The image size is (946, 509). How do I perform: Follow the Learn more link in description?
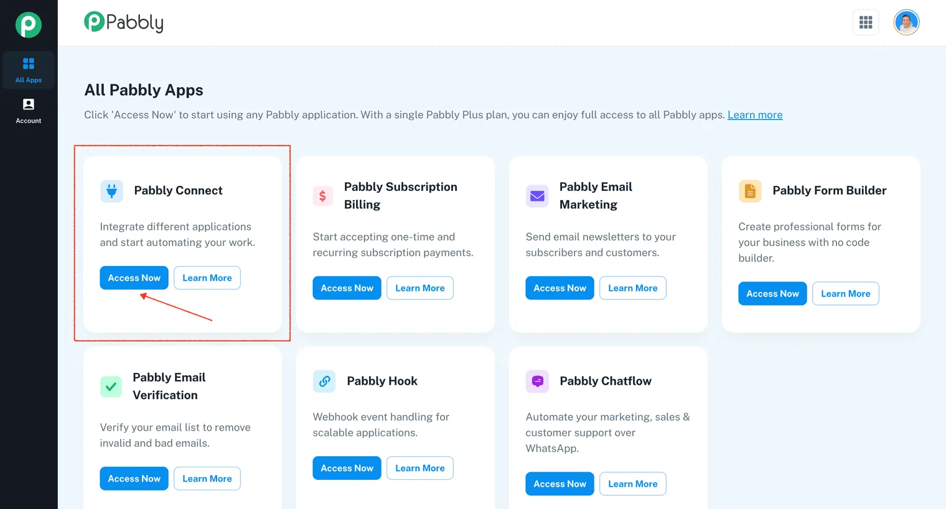tap(755, 115)
